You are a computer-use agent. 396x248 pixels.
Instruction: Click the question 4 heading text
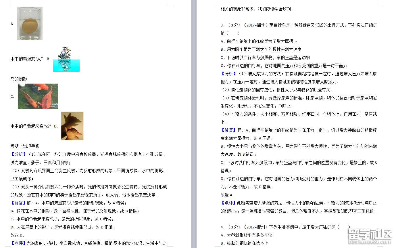[x=285, y=227]
